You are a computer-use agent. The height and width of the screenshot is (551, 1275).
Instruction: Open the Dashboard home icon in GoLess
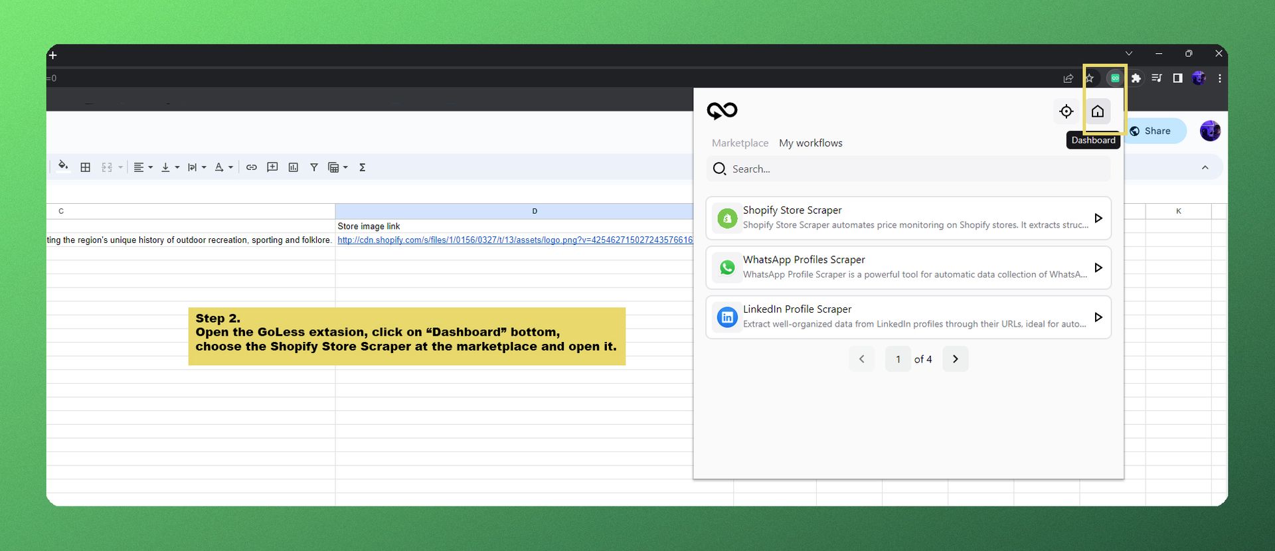1098,112
